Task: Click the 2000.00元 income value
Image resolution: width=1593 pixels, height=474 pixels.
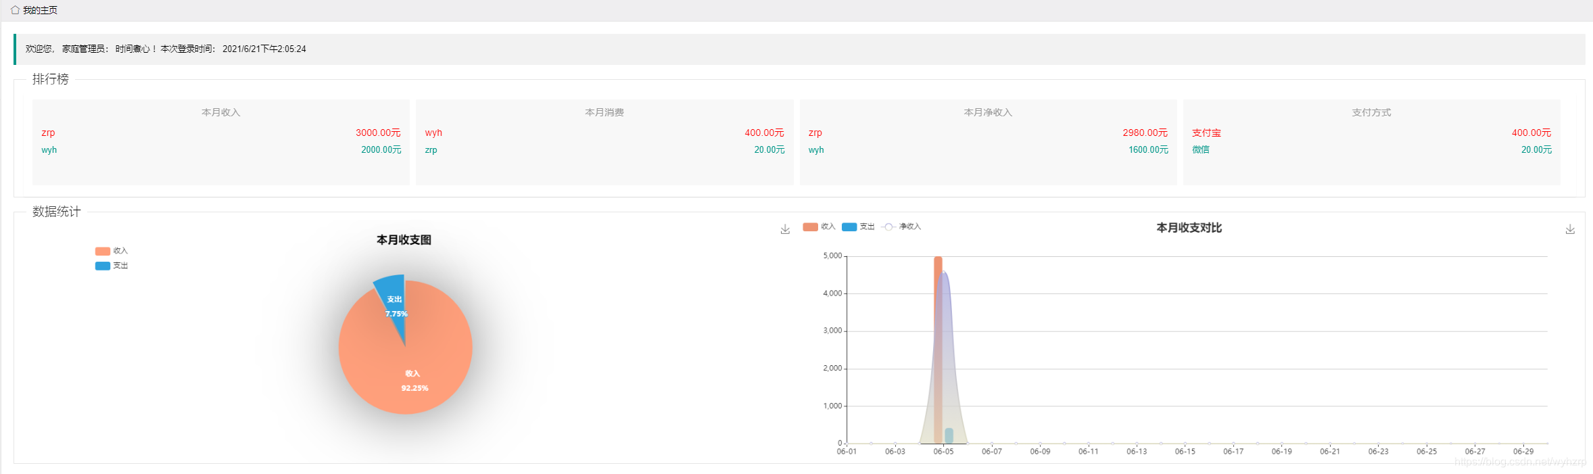Action: click(381, 149)
